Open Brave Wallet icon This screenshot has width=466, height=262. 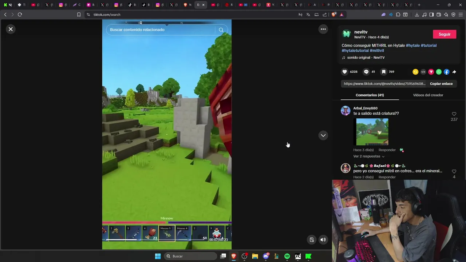(x=439, y=15)
